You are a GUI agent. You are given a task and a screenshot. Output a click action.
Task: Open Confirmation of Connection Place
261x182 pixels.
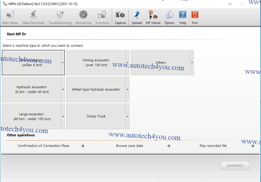click(44, 146)
